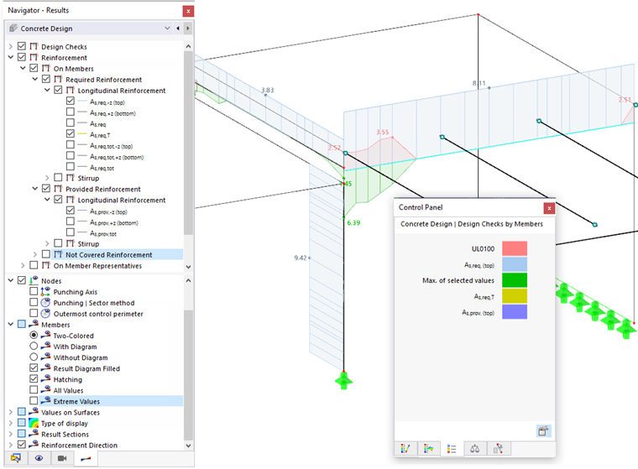Viewport: 638px width, 469px height.
Task: Open the Concrete Design dropdown
Action: (x=167, y=28)
